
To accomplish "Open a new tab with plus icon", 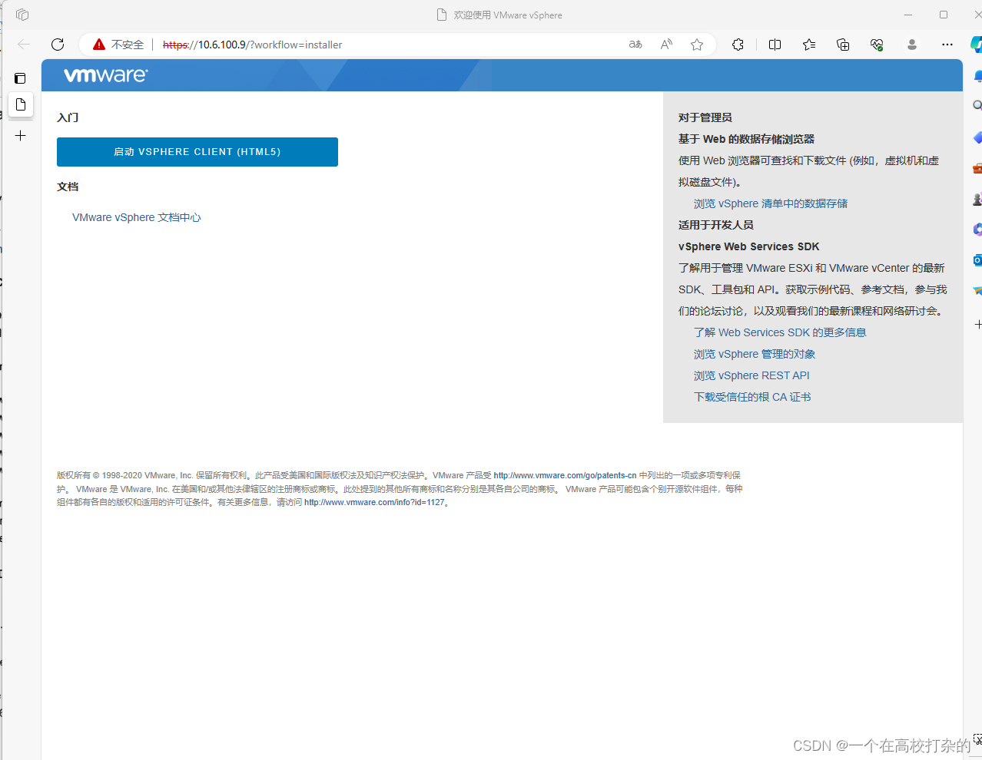I will 21,136.
